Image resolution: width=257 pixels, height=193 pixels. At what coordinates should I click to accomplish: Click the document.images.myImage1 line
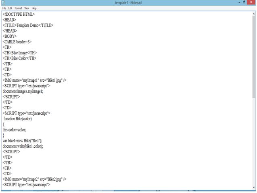23,91
